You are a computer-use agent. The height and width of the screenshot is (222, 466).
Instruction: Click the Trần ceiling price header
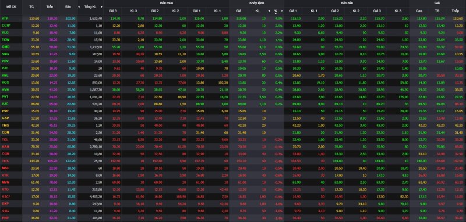(x=50, y=6)
